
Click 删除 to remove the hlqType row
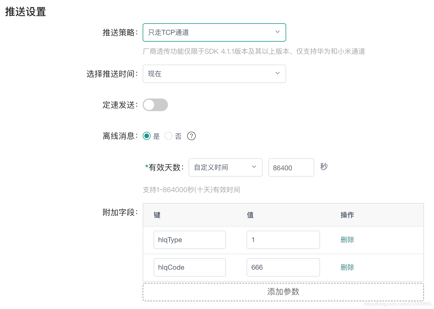pos(347,240)
